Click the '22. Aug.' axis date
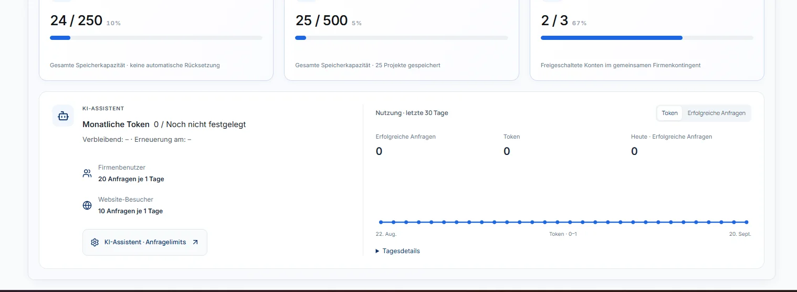797x292 pixels. (386, 234)
